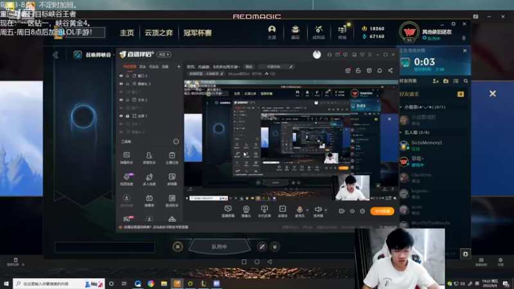The width and height of the screenshot is (514, 289).
Task: Open hamburger menu in streaming app title bar
Action: click(x=370, y=55)
